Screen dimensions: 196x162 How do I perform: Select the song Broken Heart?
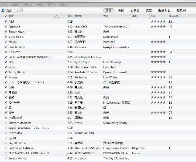17,32
